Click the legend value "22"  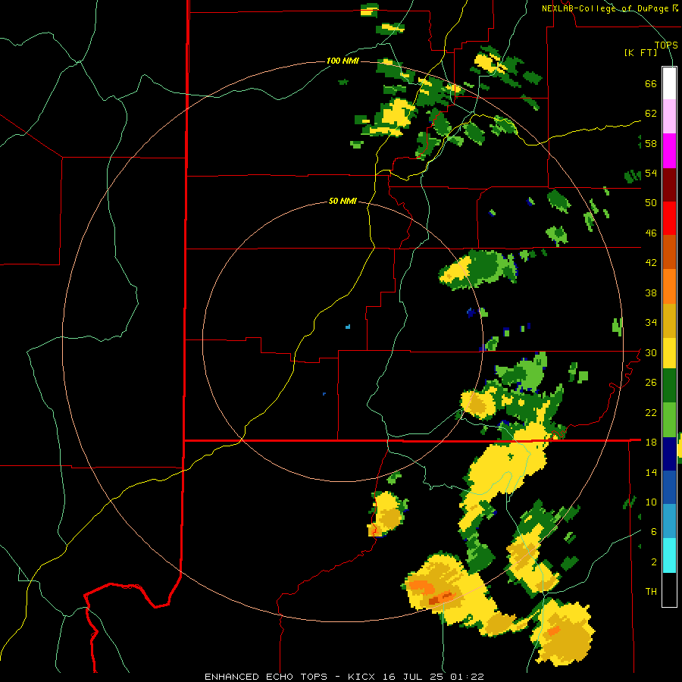[x=651, y=412]
